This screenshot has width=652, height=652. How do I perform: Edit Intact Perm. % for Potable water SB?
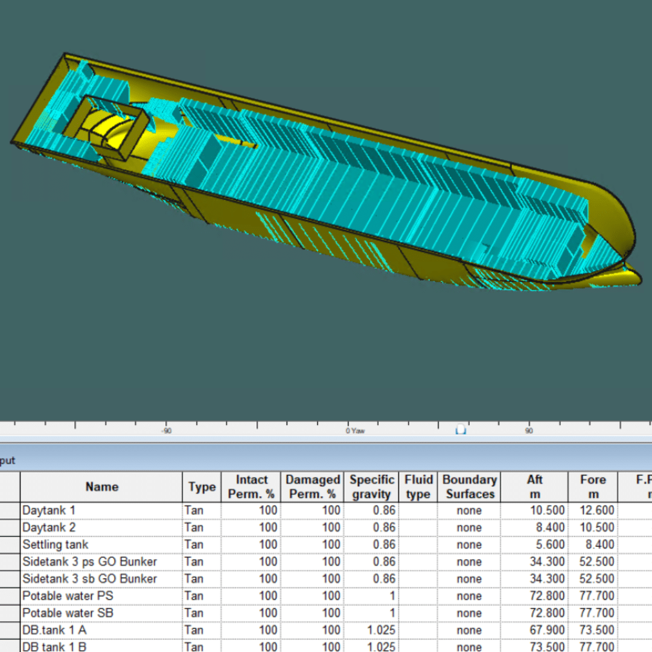(x=252, y=613)
